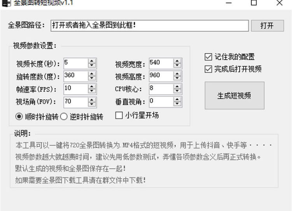Click the 全景图路径: label
The height and width of the screenshot is (211, 294).
pyautogui.click(x=26, y=25)
